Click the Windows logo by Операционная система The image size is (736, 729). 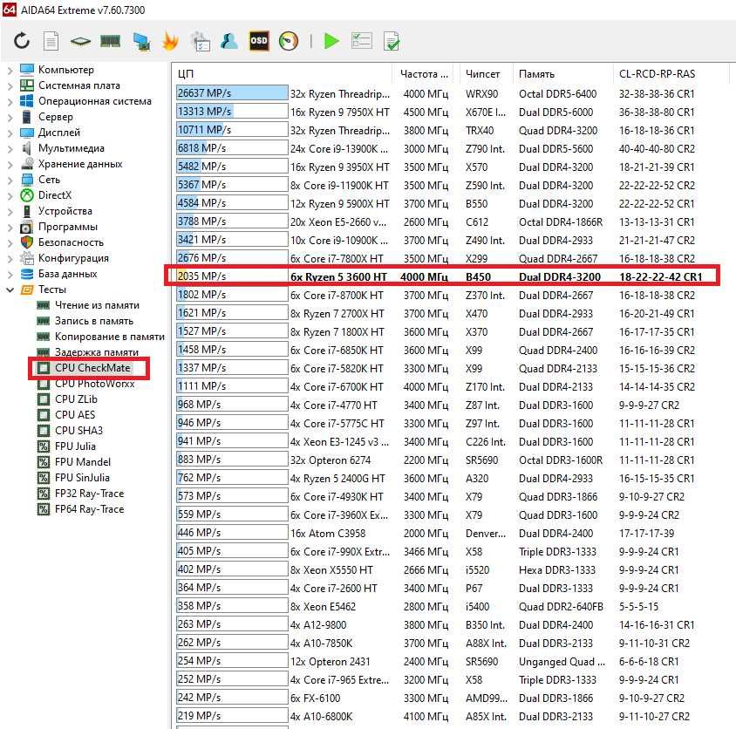click(x=27, y=101)
